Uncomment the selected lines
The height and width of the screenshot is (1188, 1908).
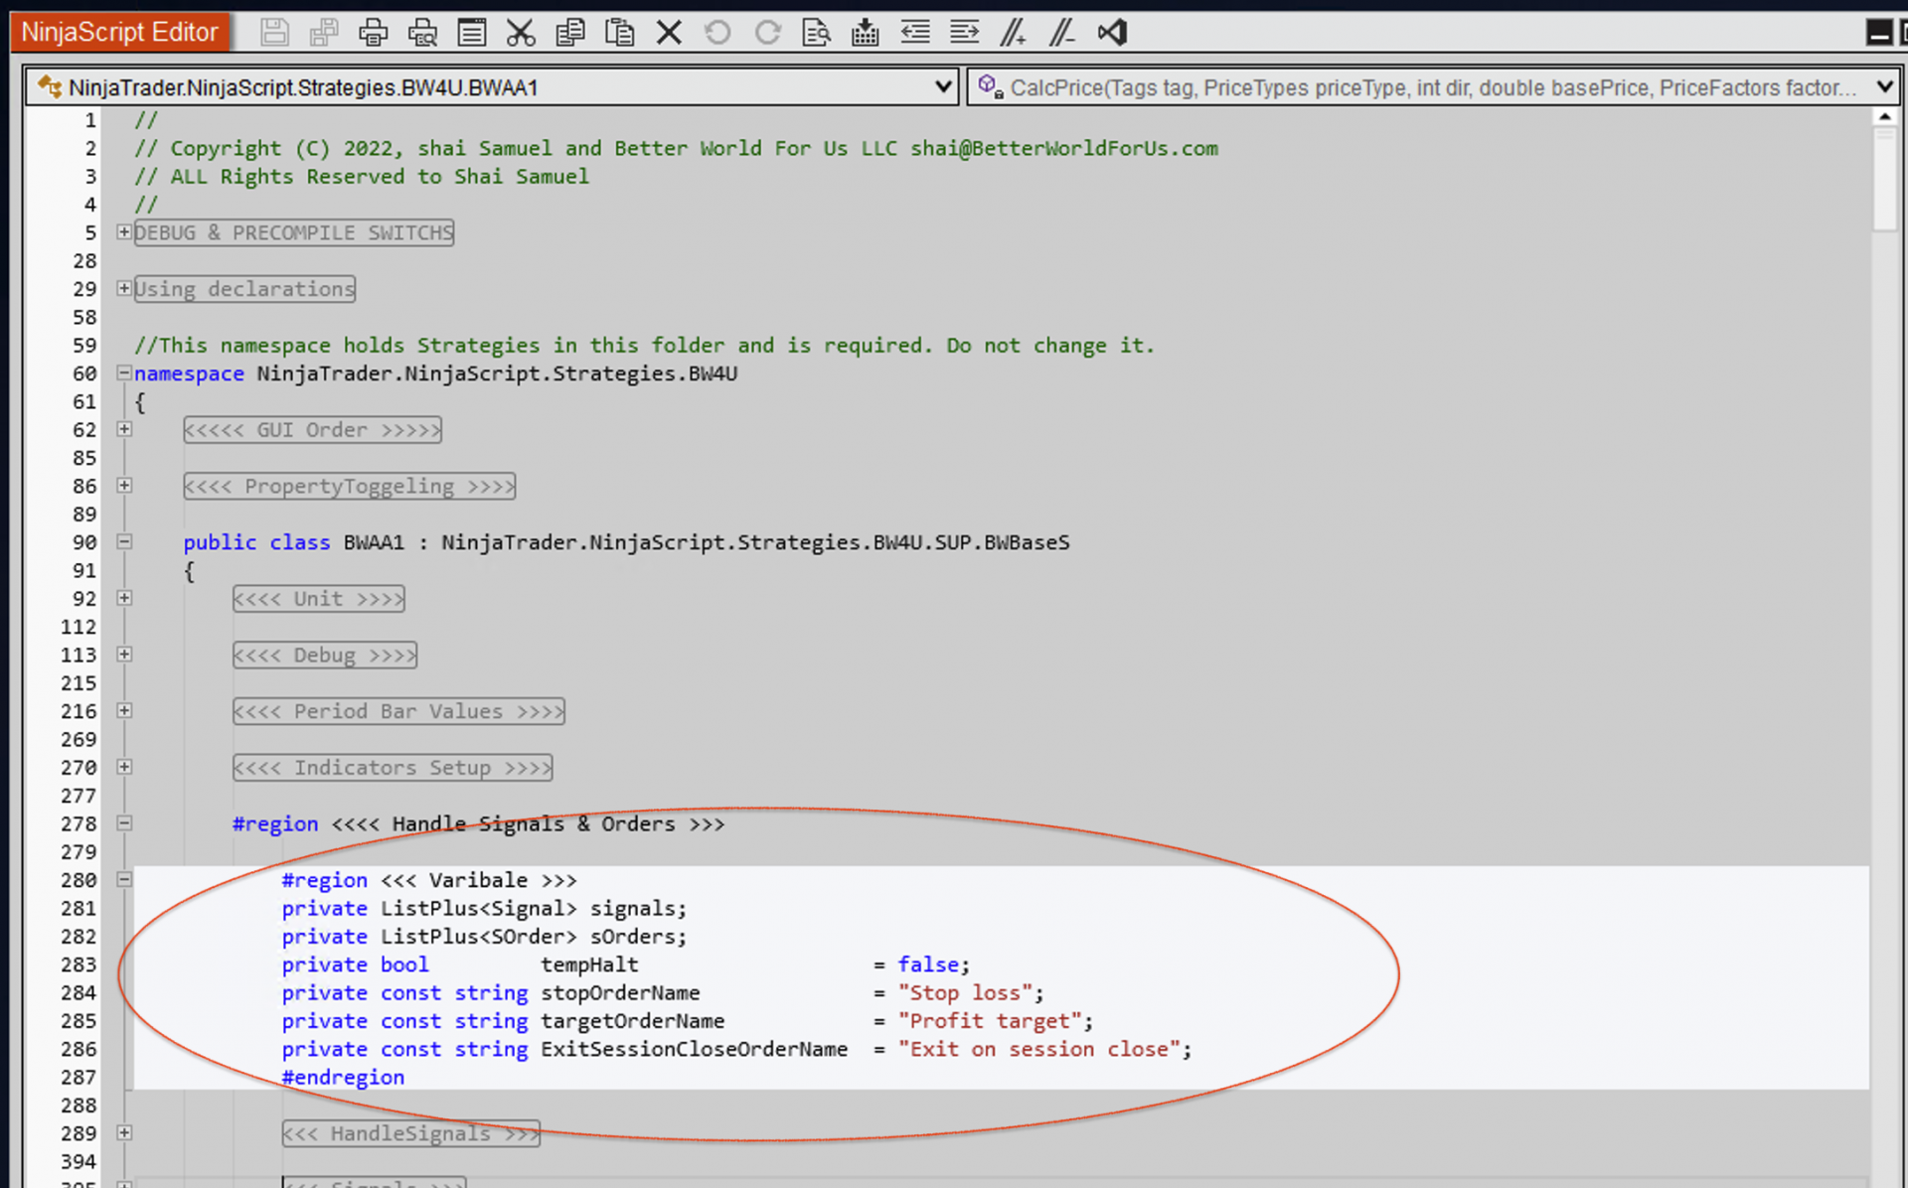point(1061,32)
